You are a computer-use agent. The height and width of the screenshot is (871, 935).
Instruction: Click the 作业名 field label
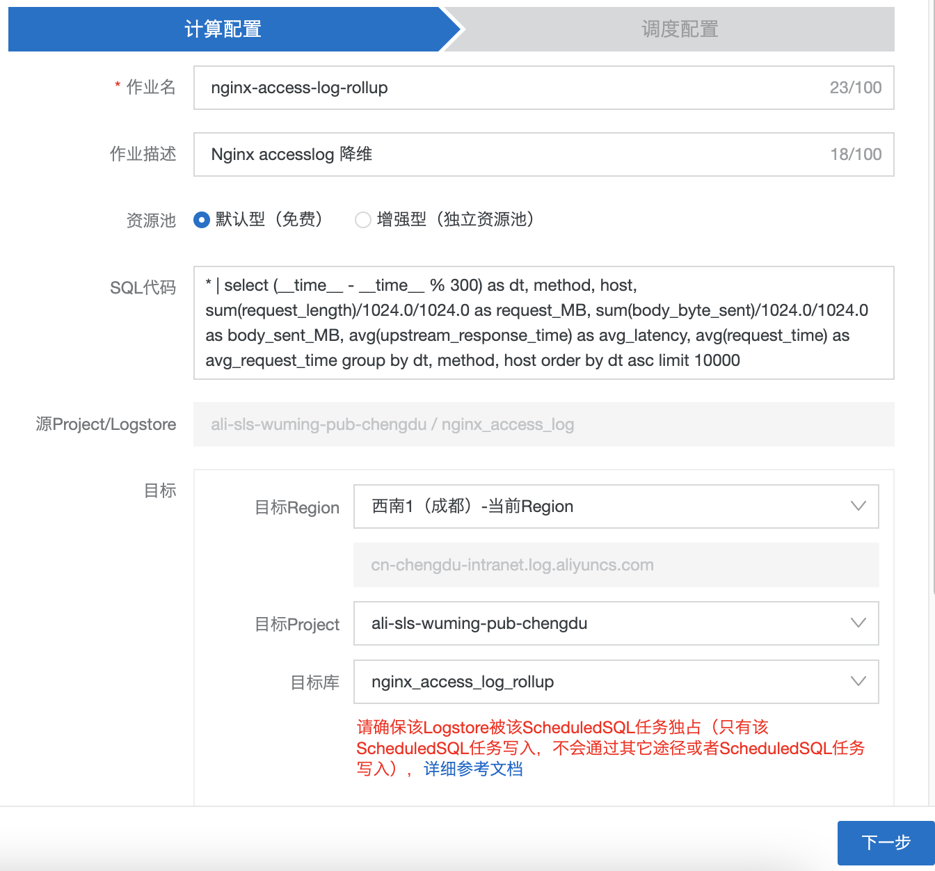pyautogui.click(x=151, y=87)
